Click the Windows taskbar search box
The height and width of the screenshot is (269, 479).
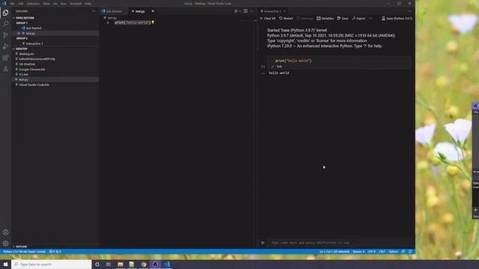click(x=52, y=264)
